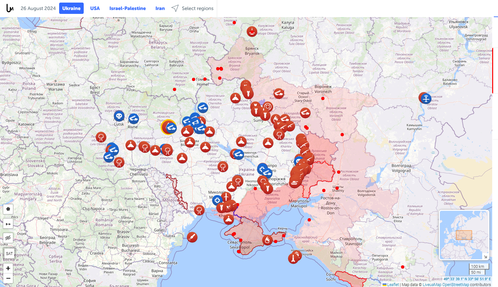Click the red dot marker west of Homel
498x287 pixels.
pos(193,79)
